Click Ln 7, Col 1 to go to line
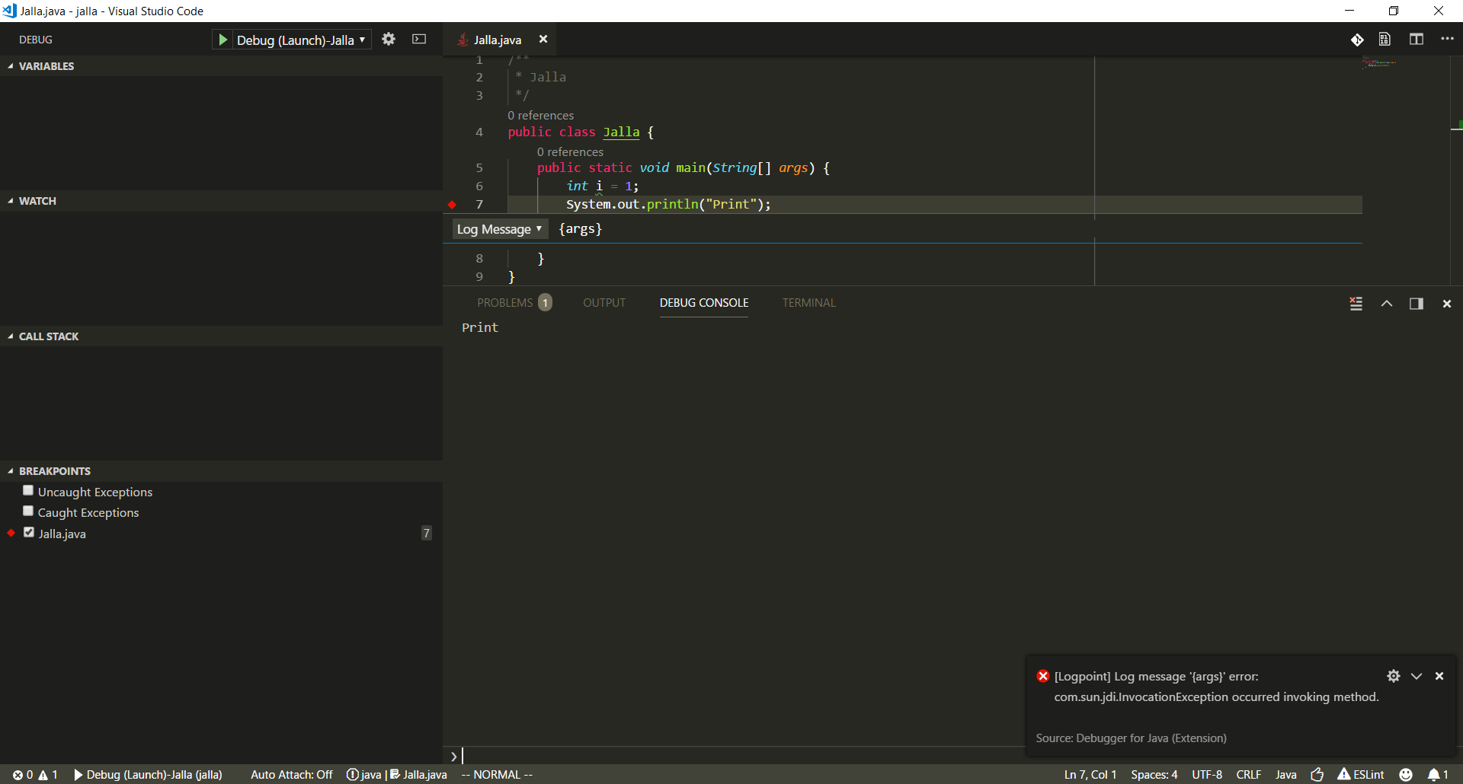Viewport: 1463px width, 784px height. click(x=1090, y=774)
